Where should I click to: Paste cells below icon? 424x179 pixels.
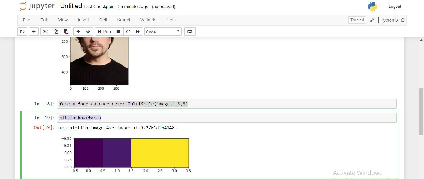click(66, 32)
